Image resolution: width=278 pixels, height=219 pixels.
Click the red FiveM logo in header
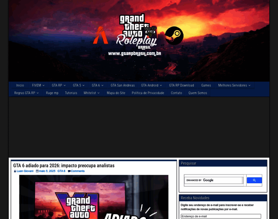(x=101, y=35)
